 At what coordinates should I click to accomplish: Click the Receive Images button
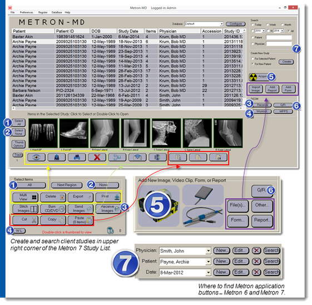(108, 209)
